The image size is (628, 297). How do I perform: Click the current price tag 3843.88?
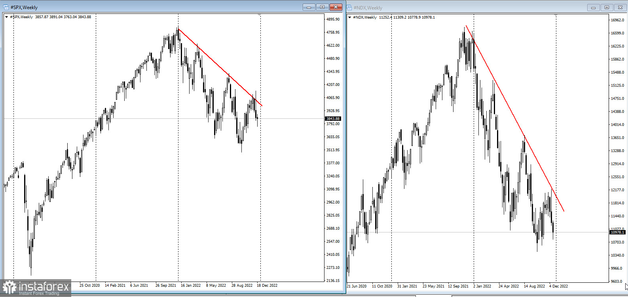pyautogui.click(x=333, y=119)
